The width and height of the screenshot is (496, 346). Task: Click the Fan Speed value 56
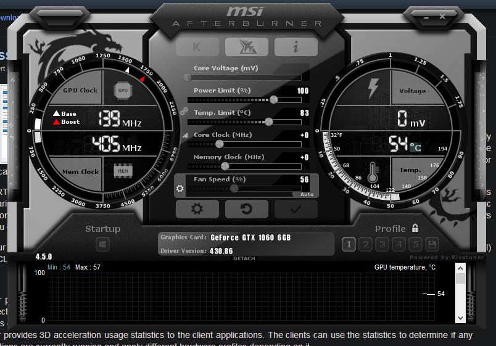(304, 179)
